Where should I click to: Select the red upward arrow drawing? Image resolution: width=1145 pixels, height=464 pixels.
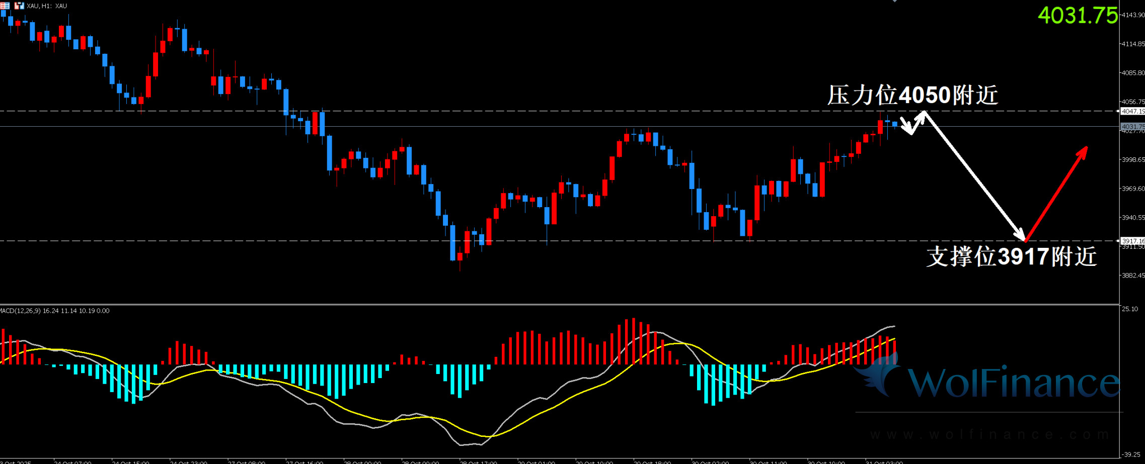(1057, 193)
